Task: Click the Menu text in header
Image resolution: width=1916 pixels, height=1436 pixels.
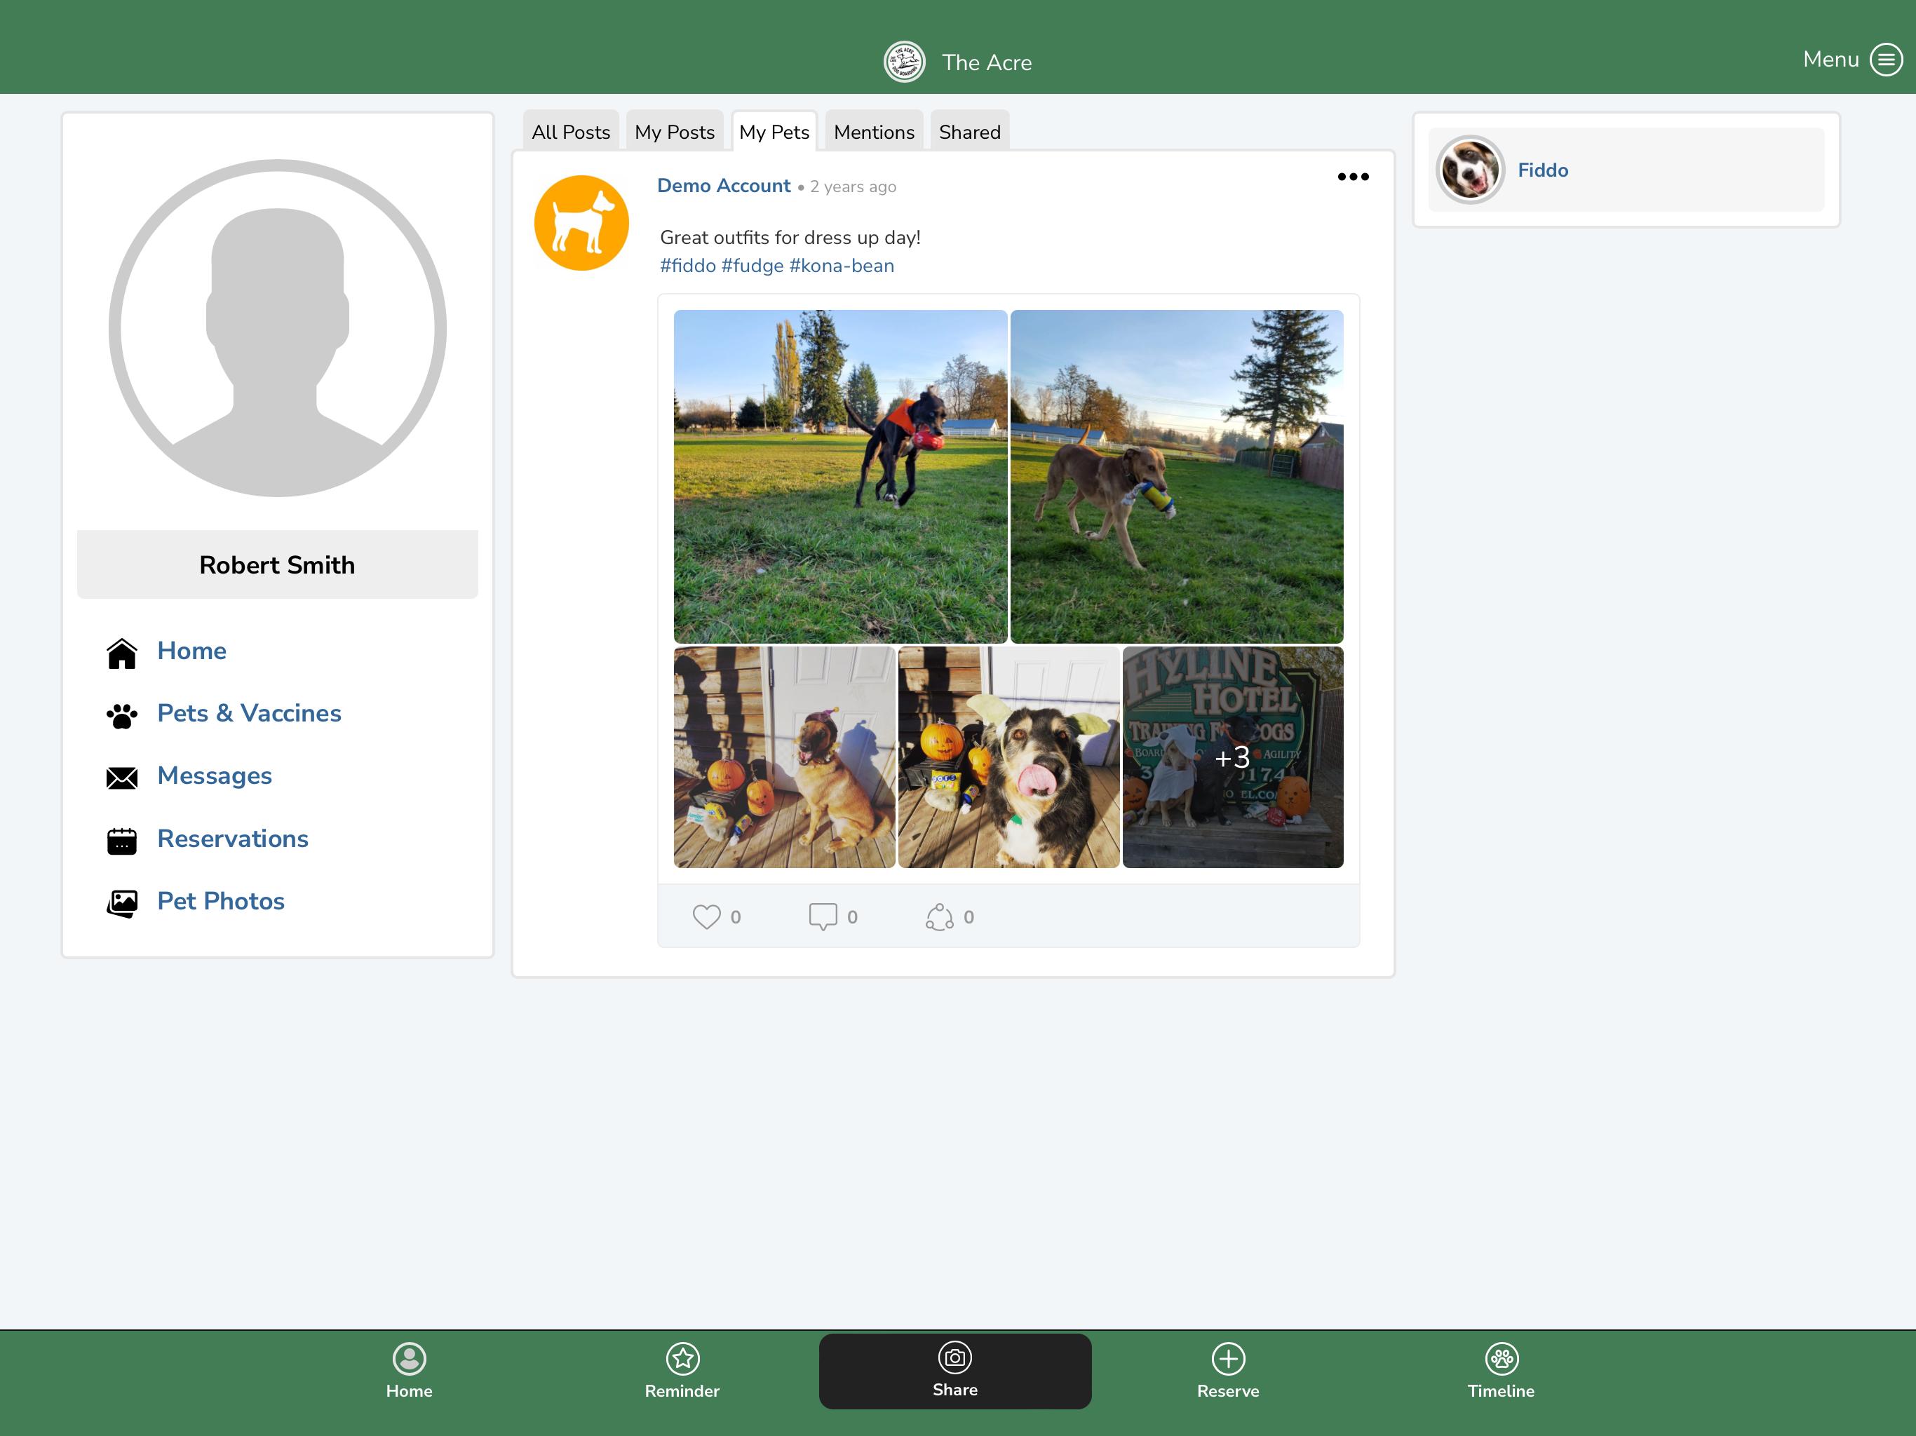Action: 1831,59
